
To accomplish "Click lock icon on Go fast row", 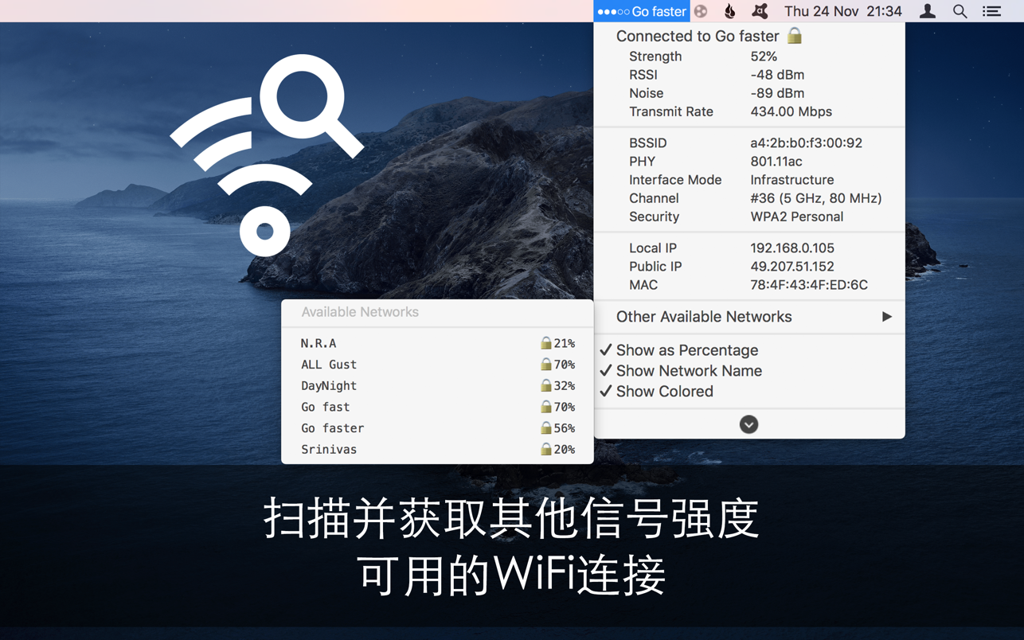I will (x=545, y=407).
